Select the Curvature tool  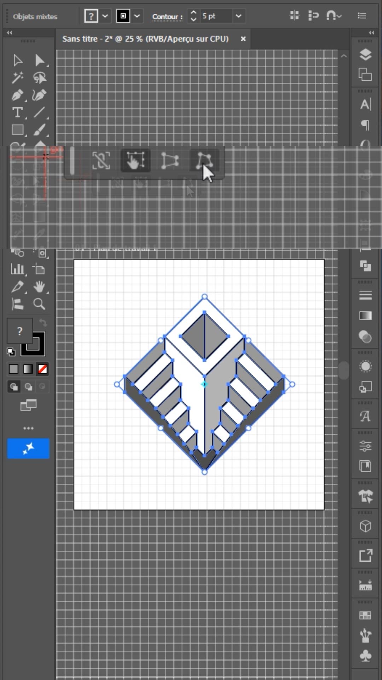[40, 95]
